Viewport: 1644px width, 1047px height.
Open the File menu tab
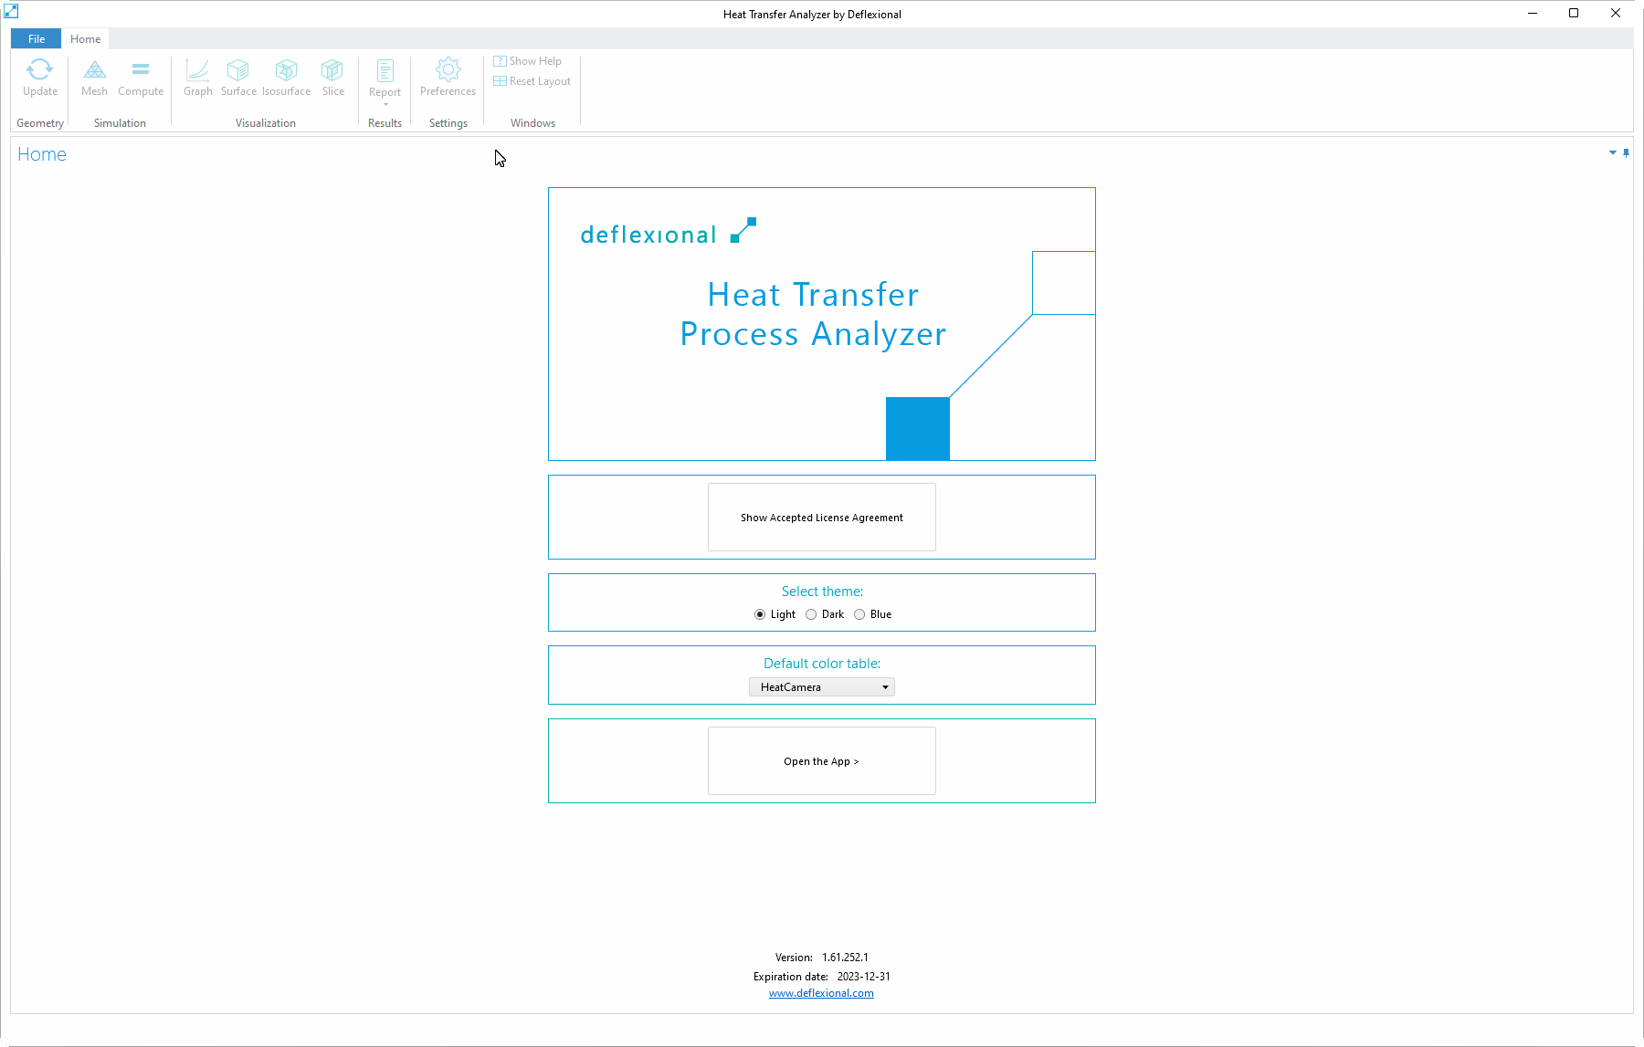(x=37, y=38)
